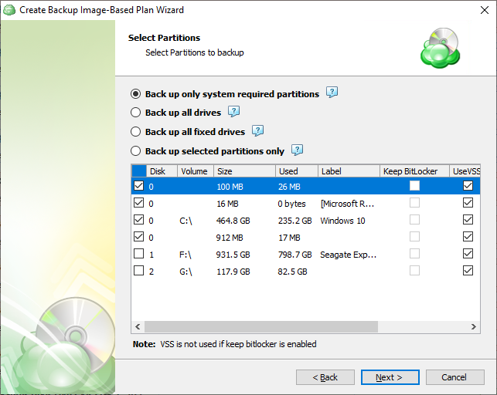Click the Next button
Viewport: 497px width, 395px height.
(390, 377)
